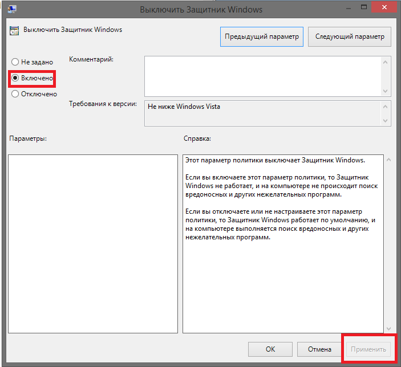
Task: Maximize the dialog window
Action: pyautogui.click(x=364, y=7)
